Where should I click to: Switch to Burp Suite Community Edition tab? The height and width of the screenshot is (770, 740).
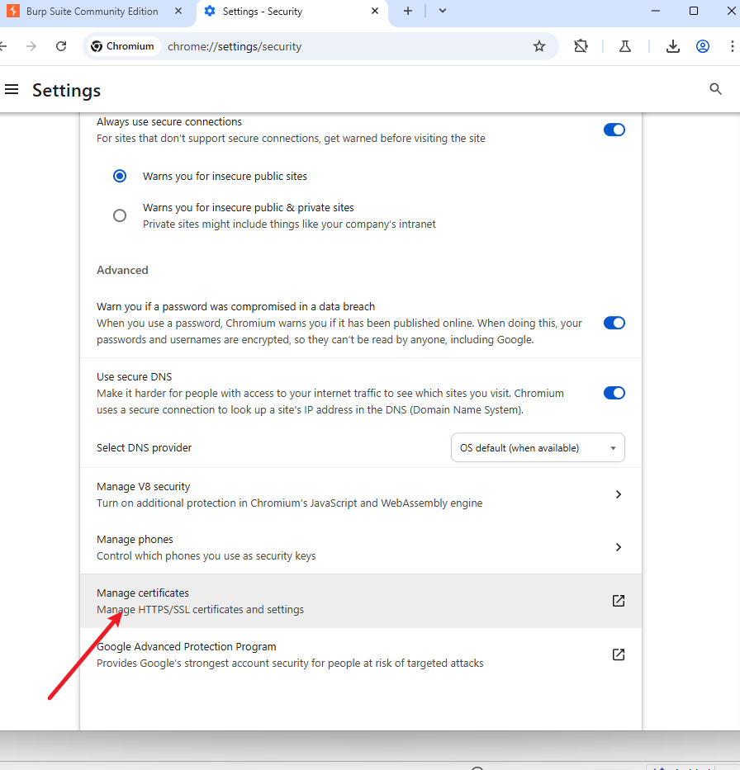coord(92,12)
